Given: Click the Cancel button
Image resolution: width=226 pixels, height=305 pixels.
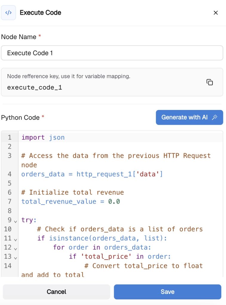Looking at the screenshot, I should coord(56,292).
